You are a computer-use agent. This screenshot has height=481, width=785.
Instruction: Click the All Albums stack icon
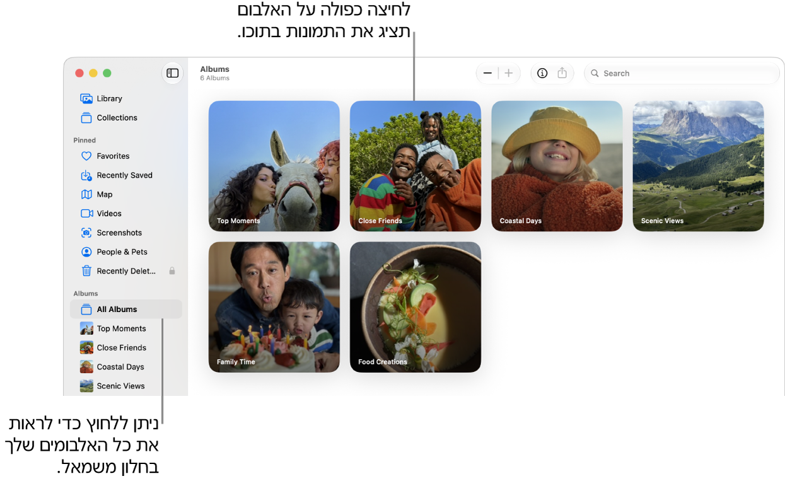point(86,310)
